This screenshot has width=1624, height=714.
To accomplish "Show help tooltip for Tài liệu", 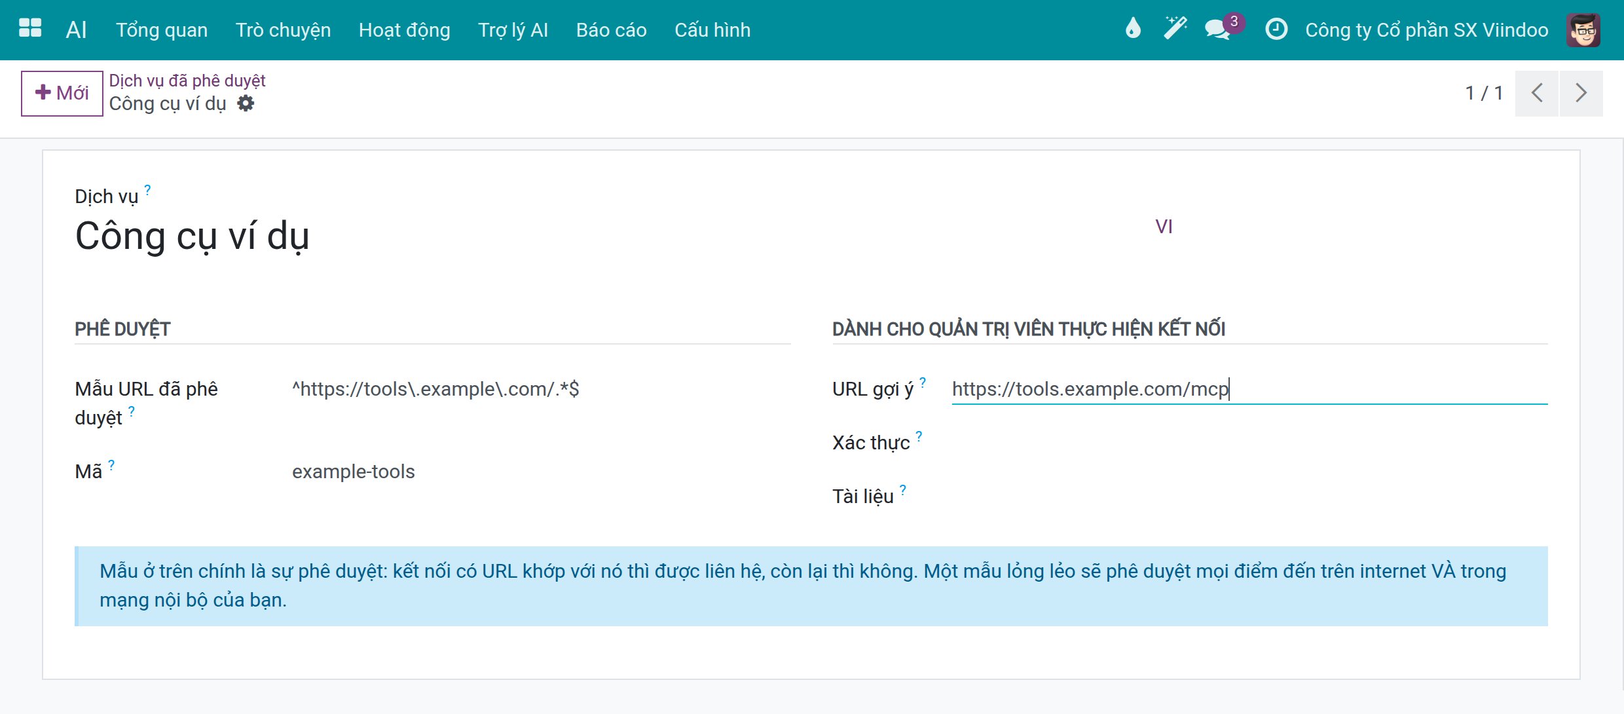I will [x=903, y=490].
